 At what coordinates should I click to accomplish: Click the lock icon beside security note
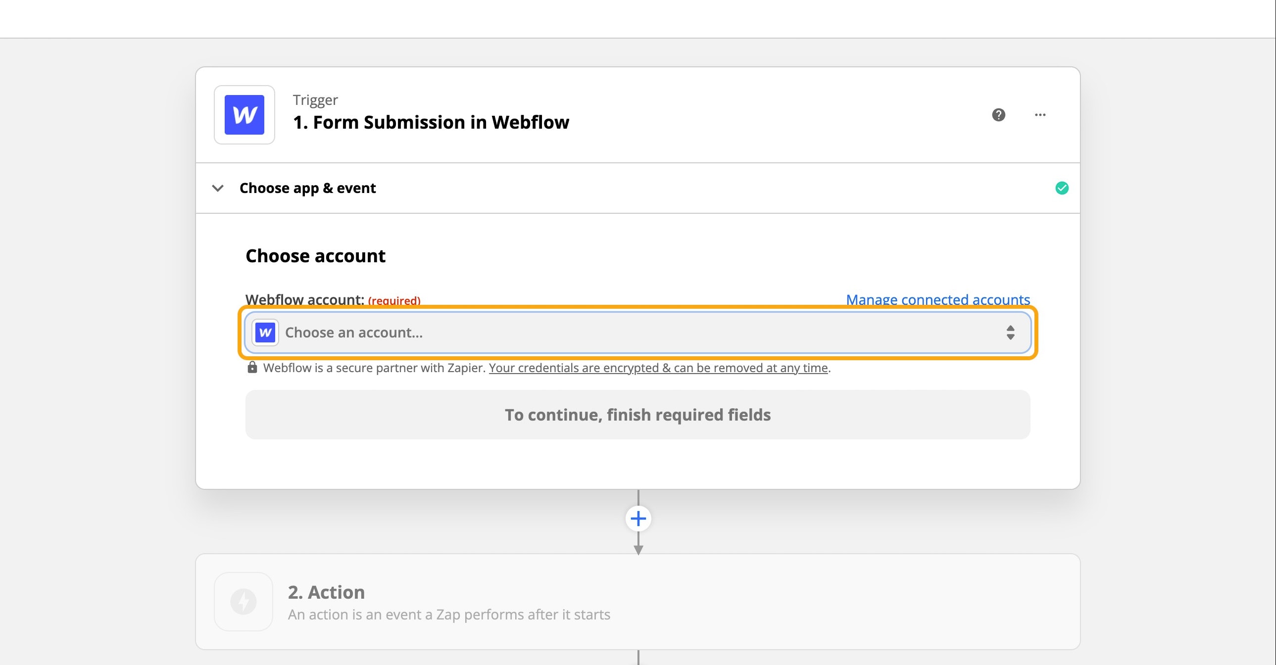pos(252,368)
